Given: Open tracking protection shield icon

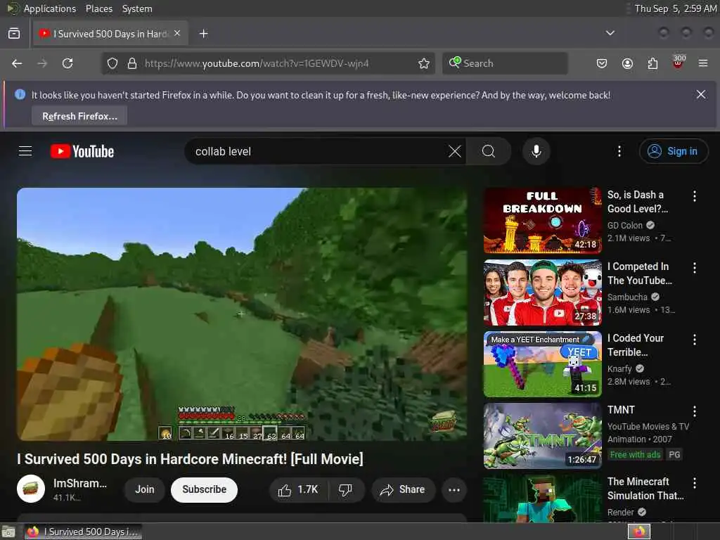Looking at the screenshot, I should click(112, 63).
